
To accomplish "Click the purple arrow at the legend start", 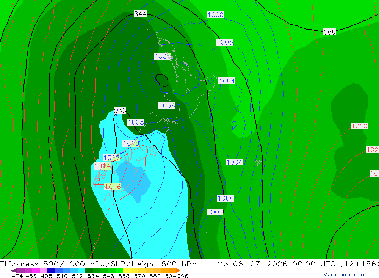I will click(14, 270).
